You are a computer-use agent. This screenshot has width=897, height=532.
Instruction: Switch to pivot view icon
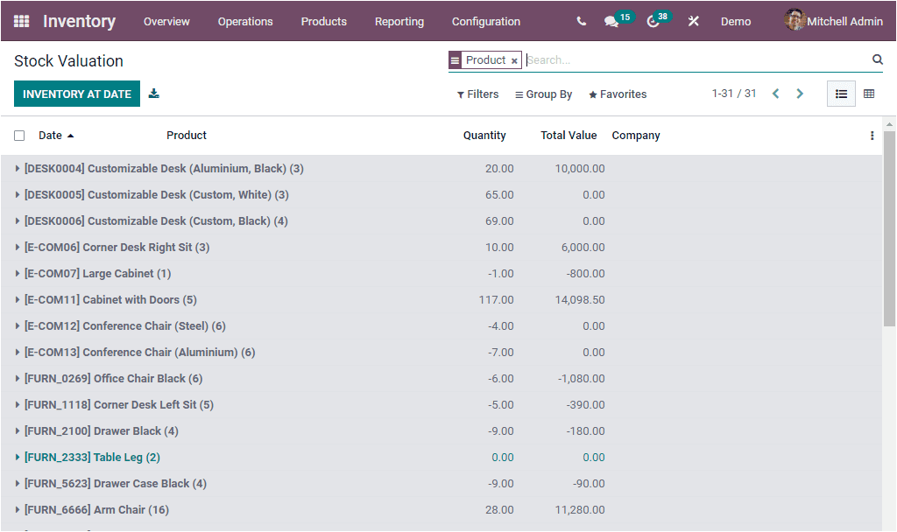click(869, 93)
